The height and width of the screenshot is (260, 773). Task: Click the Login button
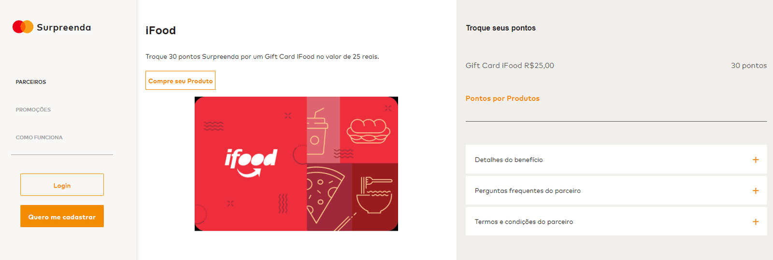(x=62, y=185)
